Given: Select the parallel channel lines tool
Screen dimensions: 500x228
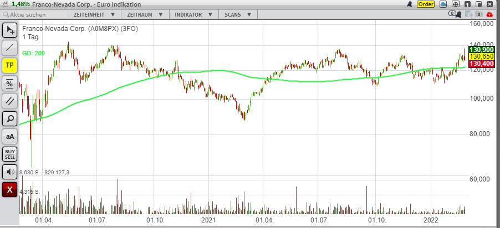Looking at the screenshot, I should (10, 101).
